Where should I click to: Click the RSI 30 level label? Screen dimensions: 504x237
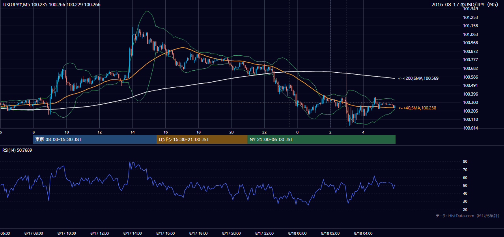tap(465, 201)
